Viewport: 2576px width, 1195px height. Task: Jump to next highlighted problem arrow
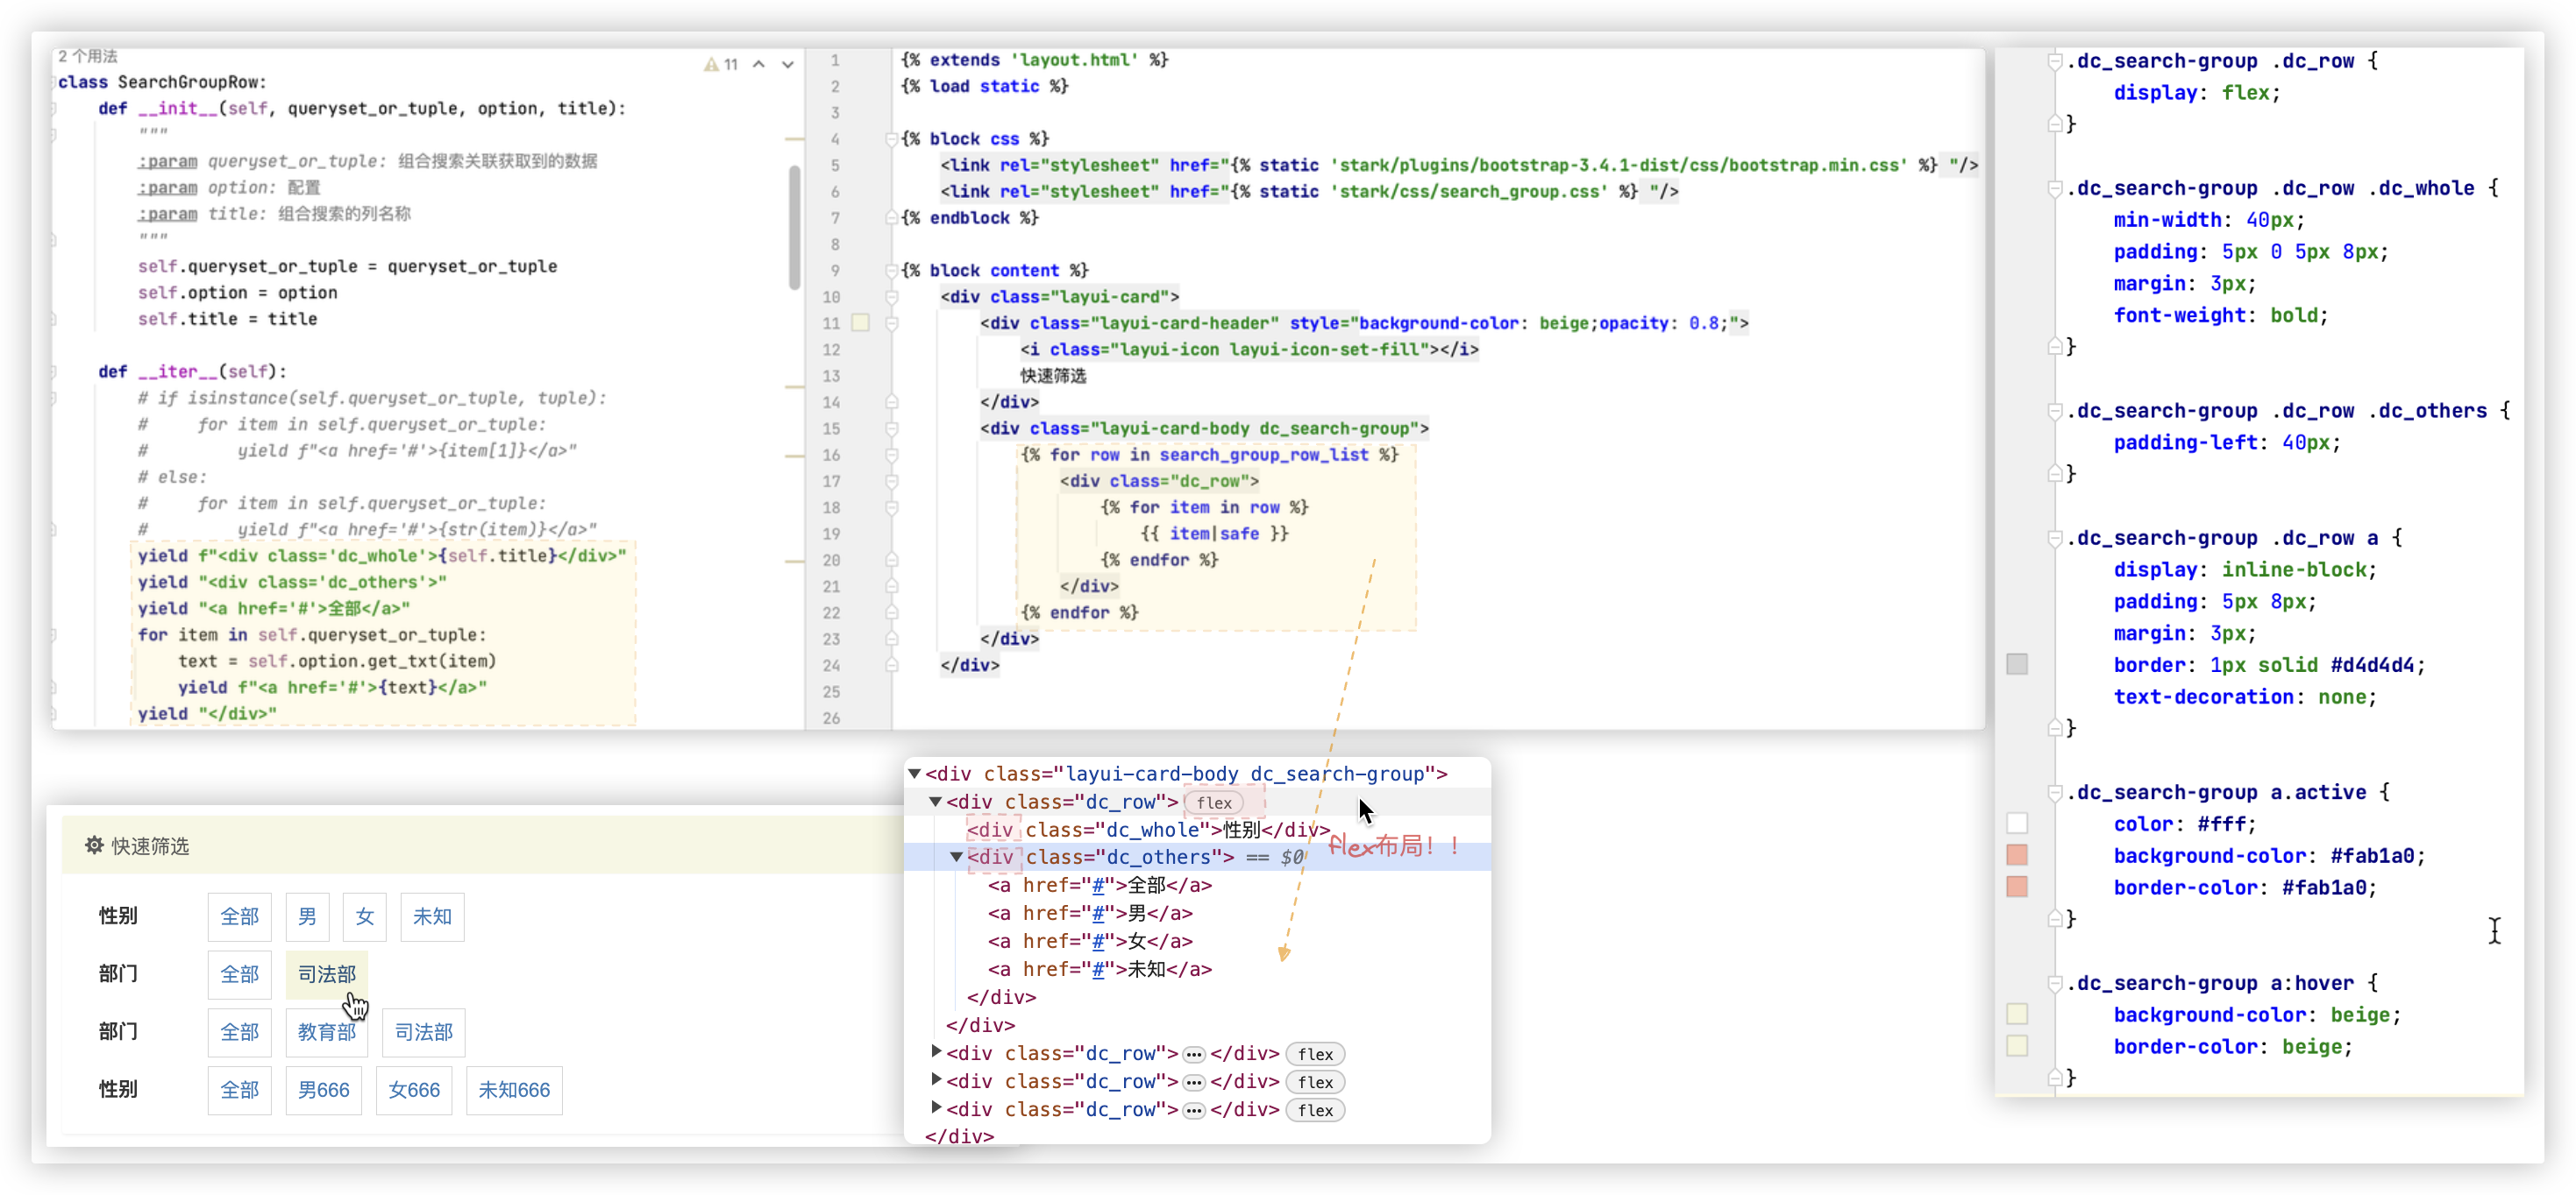point(788,65)
